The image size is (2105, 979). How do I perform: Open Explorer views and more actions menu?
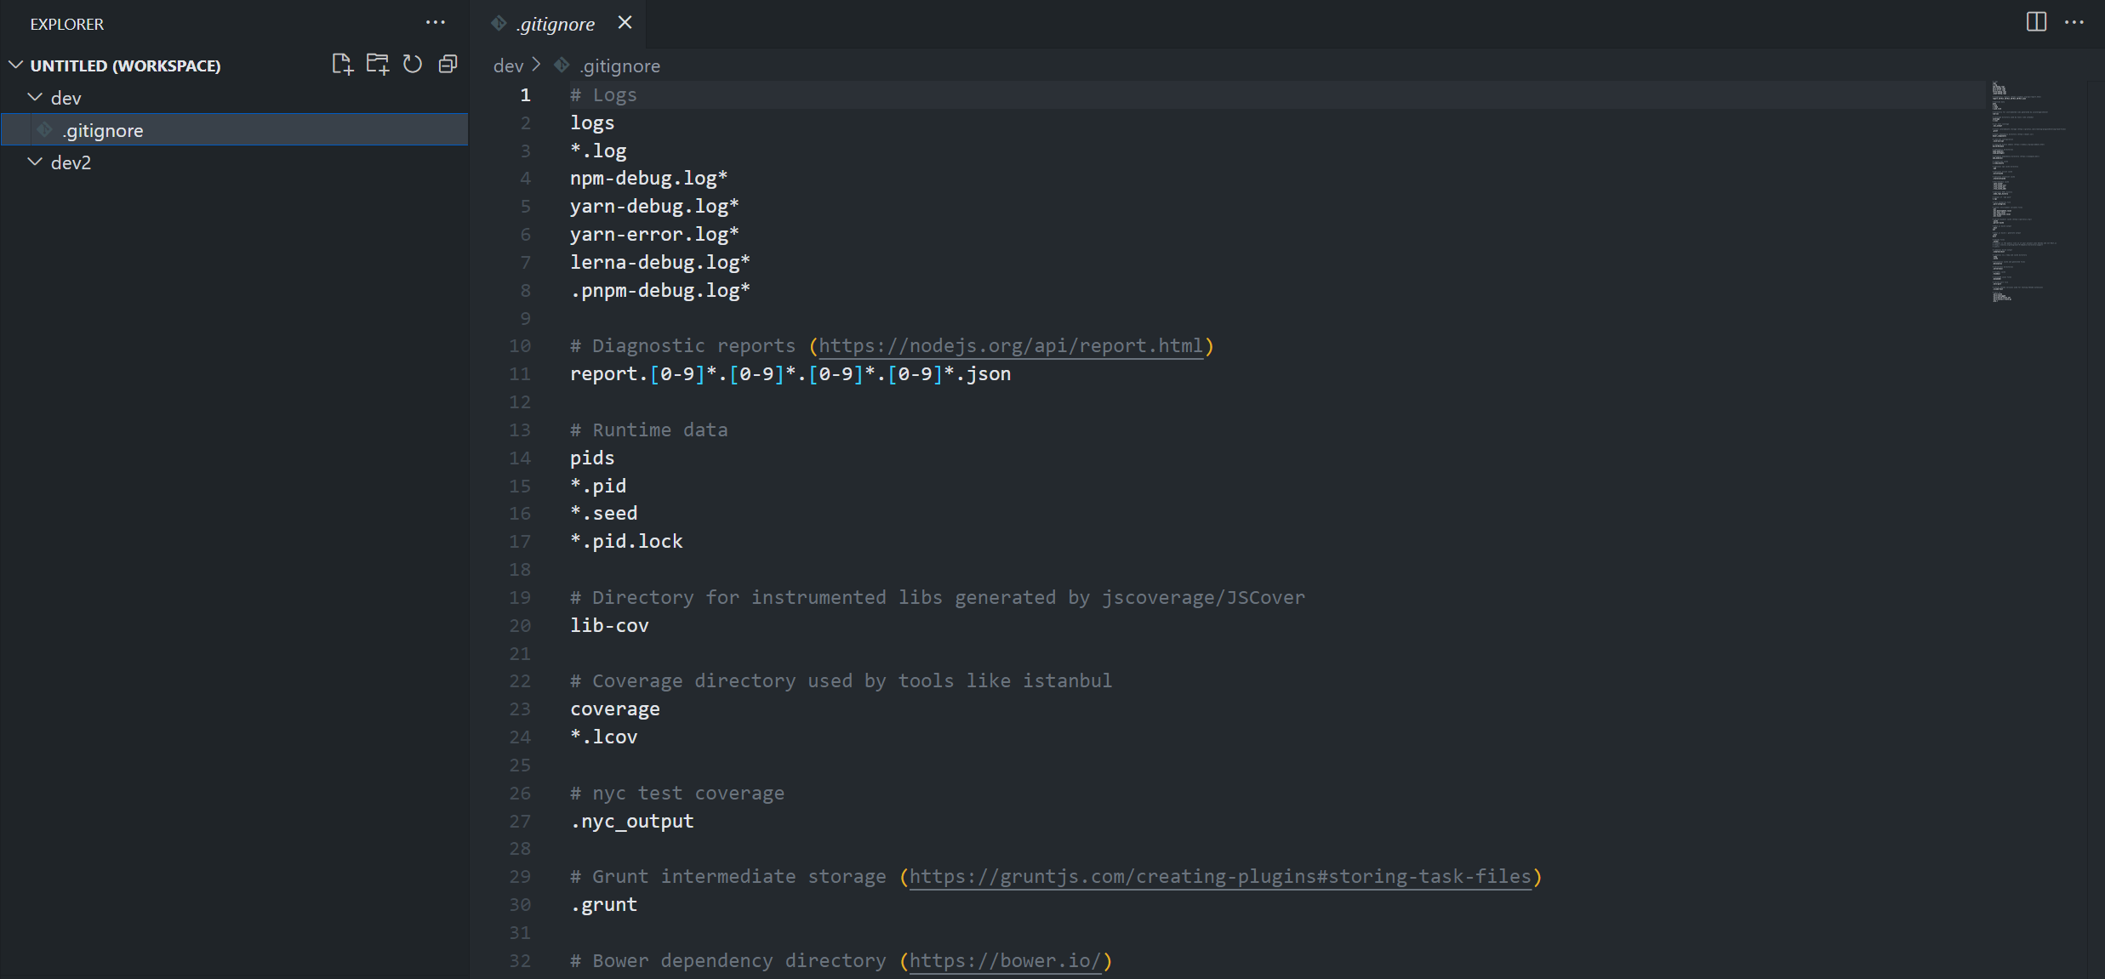(x=435, y=23)
